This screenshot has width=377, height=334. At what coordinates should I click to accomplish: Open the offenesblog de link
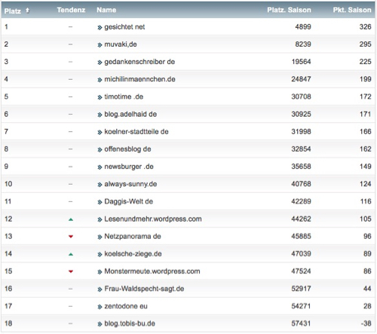[x=127, y=149]
